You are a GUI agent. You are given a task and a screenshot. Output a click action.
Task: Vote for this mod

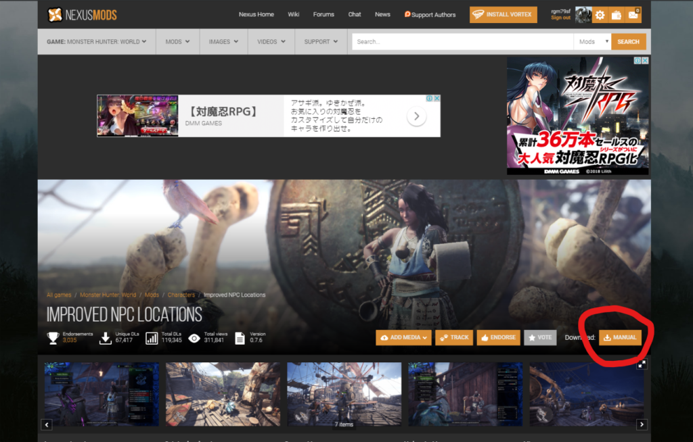point(540,337)
